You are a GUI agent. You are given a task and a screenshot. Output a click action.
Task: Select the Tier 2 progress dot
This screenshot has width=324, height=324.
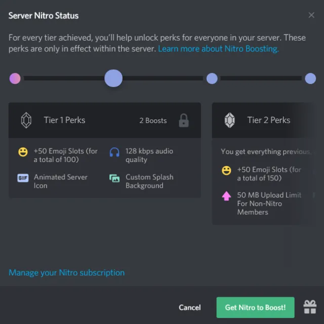pos(212,78)
